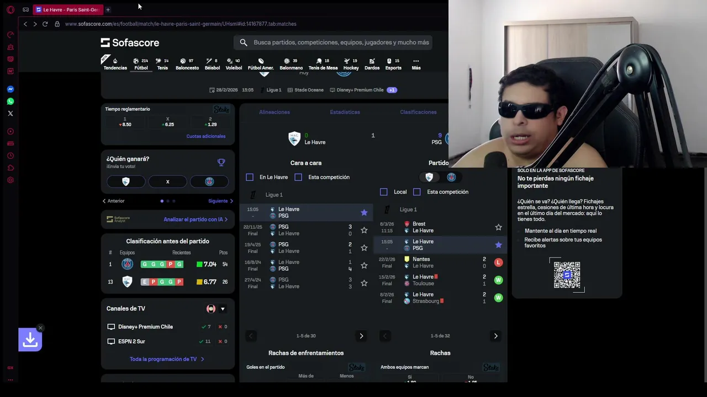Go to next Partidos page arrow
Screen dimensions: 707x397
coord(495,336)
